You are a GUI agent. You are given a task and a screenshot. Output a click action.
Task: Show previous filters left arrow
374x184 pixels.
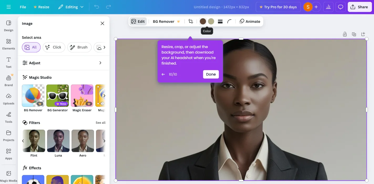click(x=23, y=141)
